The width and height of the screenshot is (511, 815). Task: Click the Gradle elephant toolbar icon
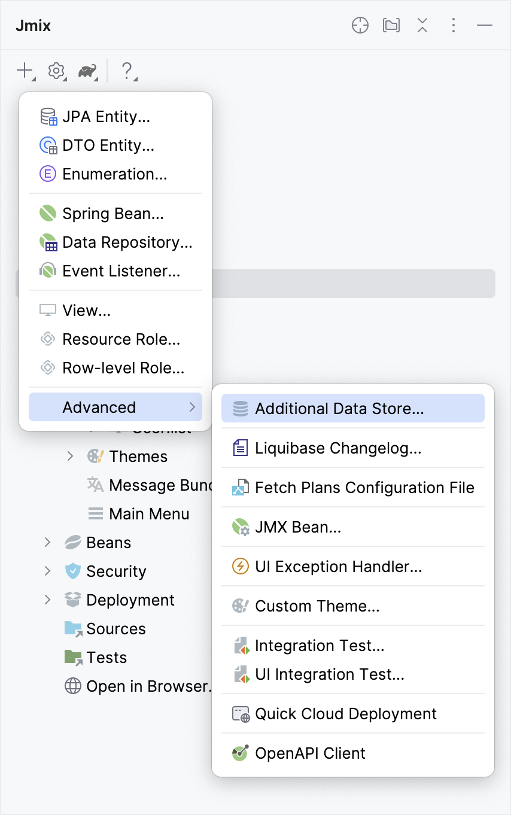pyautogui.click(x=88, y=72)
